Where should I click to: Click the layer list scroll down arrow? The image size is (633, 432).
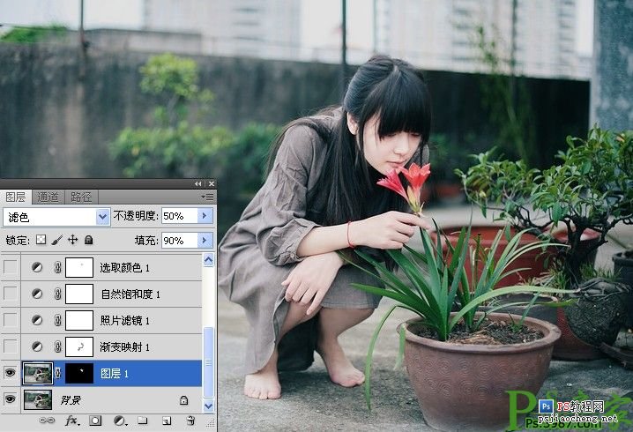[208, 406]
